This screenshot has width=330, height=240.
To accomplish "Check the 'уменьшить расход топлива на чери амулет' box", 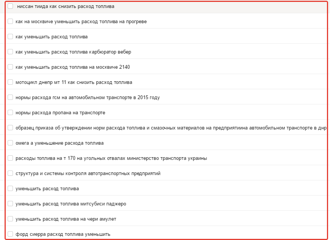I will 10,219.
